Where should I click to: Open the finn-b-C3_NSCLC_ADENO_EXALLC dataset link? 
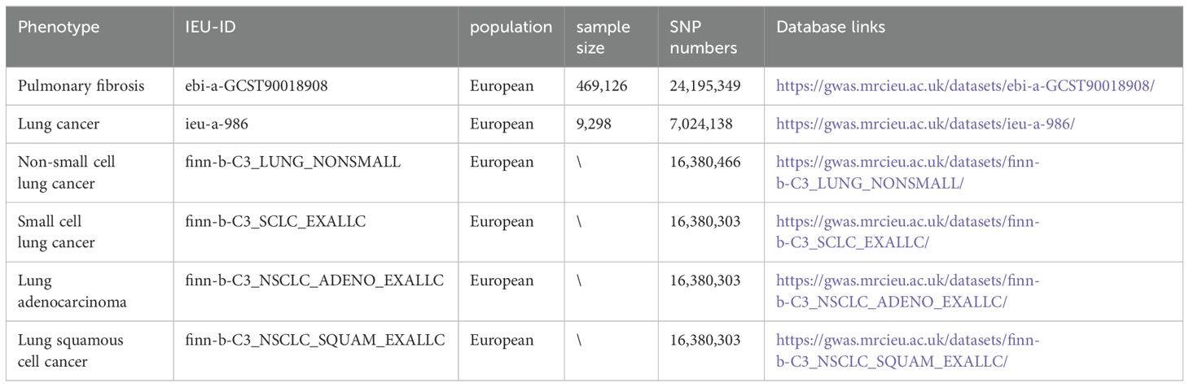point(908,292)
